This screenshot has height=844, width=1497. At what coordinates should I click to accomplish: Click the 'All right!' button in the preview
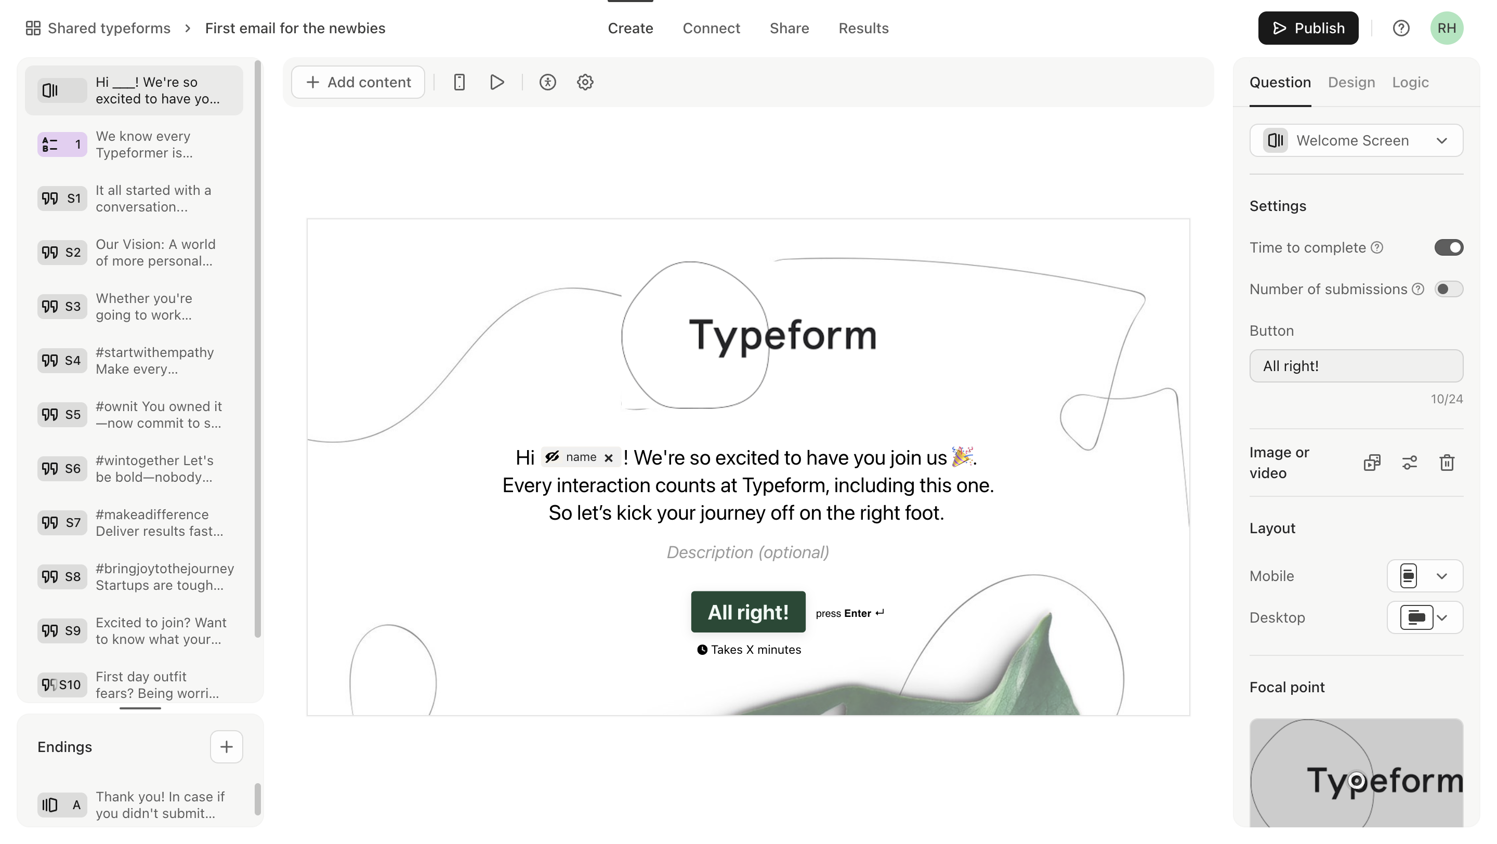(x=748, y=612)
